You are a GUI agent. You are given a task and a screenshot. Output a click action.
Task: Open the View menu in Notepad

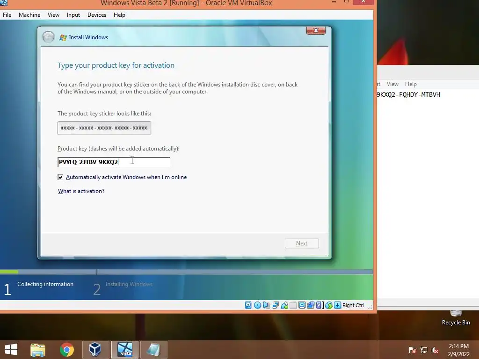(x=392, y=84)
